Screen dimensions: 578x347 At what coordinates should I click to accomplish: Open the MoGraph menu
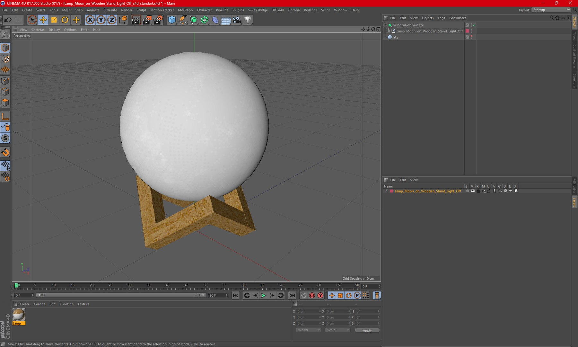[x=185, y=10]
